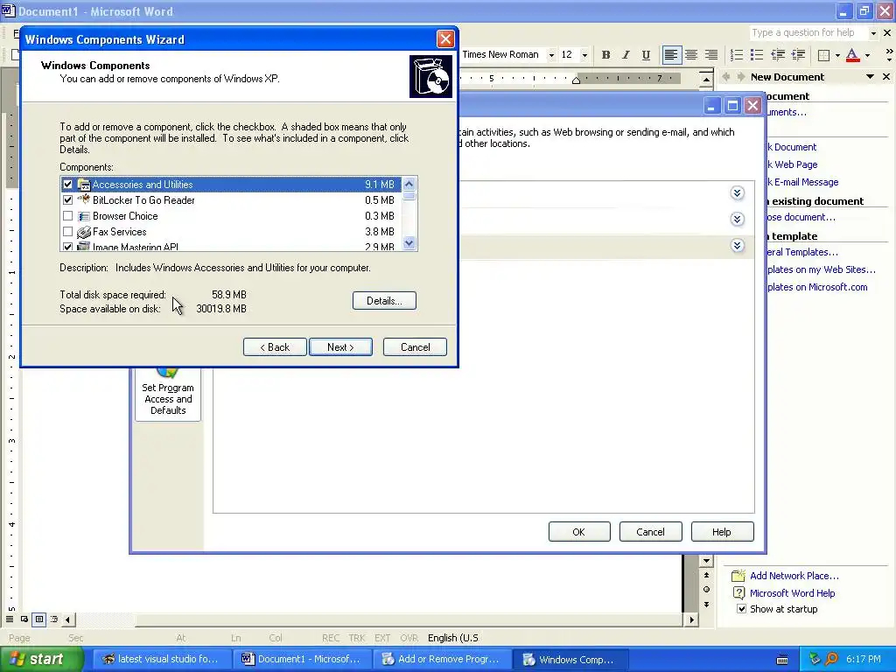Click Help in Add or Remove Programs
Screen dimensions: 896x672
click(x=722, y=531)
